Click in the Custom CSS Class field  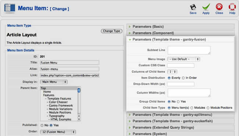[x=181, y=65]
